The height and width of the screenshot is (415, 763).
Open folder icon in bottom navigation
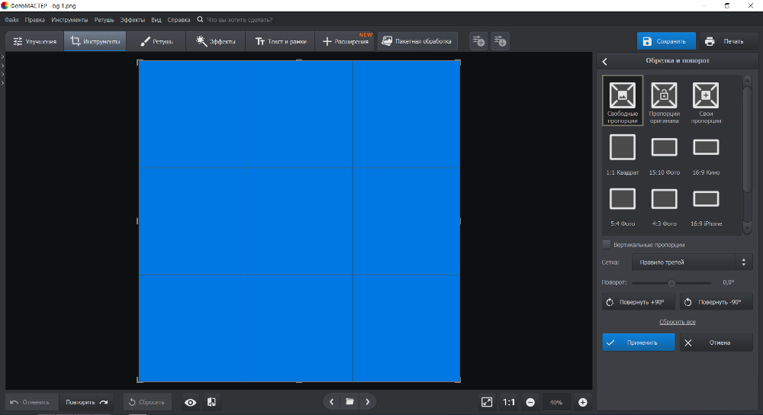coord(349,402)
